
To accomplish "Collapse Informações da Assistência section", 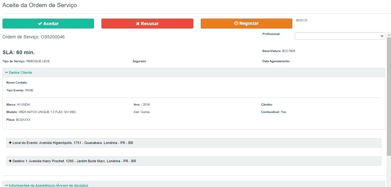I will 194,185.
